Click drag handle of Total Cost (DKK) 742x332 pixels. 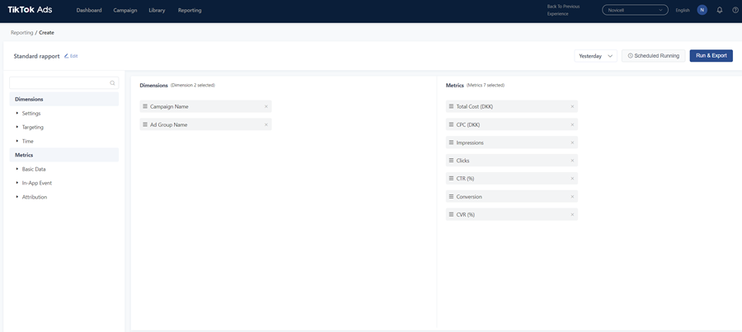point(452,106)
